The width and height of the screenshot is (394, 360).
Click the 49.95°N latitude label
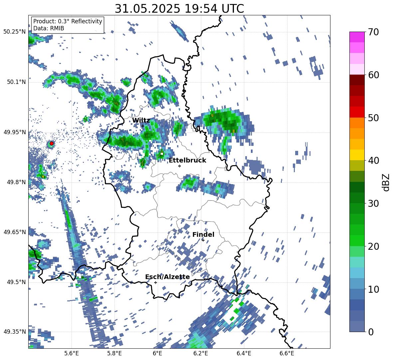15,132
